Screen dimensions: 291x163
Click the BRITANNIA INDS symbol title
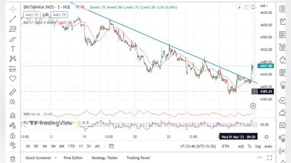click(47, 7)
